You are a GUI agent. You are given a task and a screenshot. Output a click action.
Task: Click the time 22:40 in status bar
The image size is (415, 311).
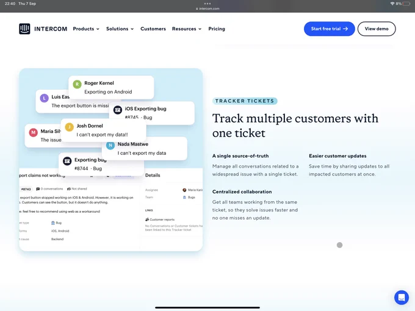pos(10,4)
